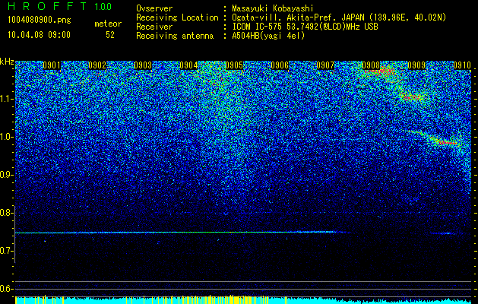Click the ICOM IC-575 53.7492 MHz USB text

click(x=305, y=27)
